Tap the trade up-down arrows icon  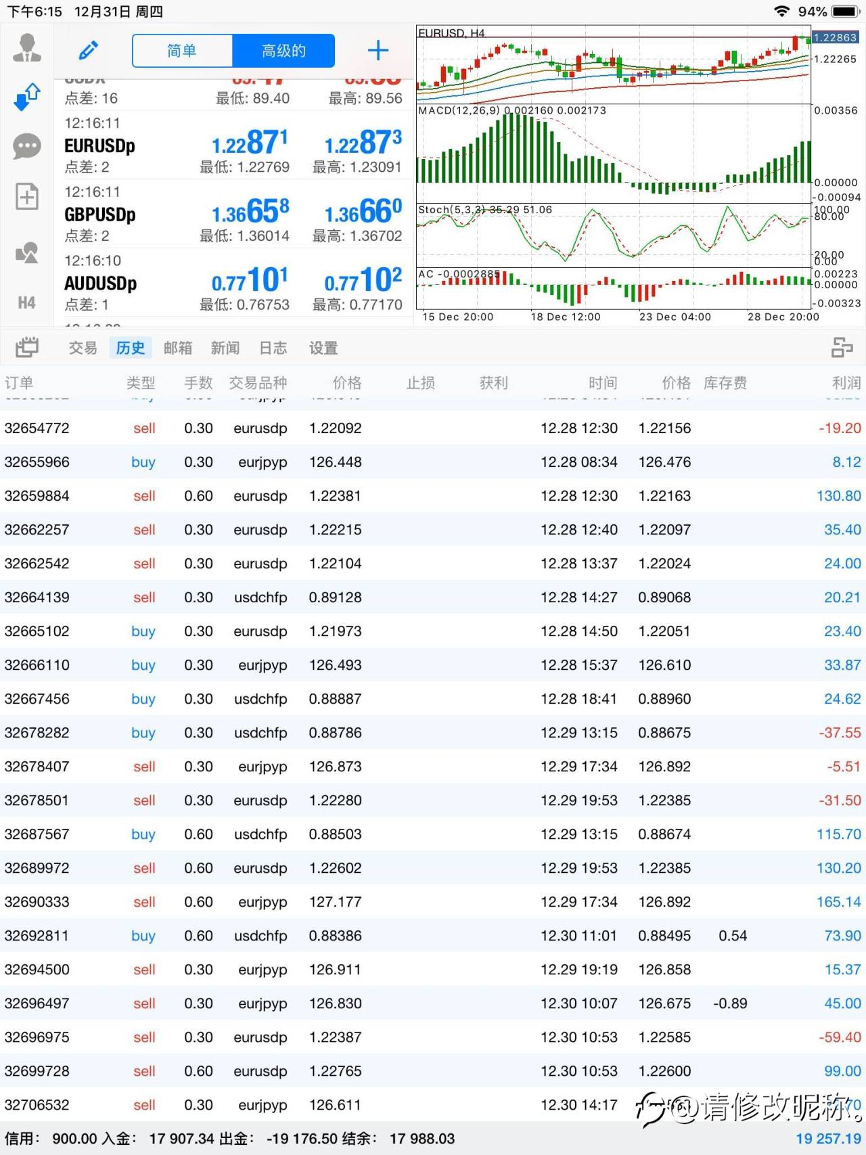27,97
